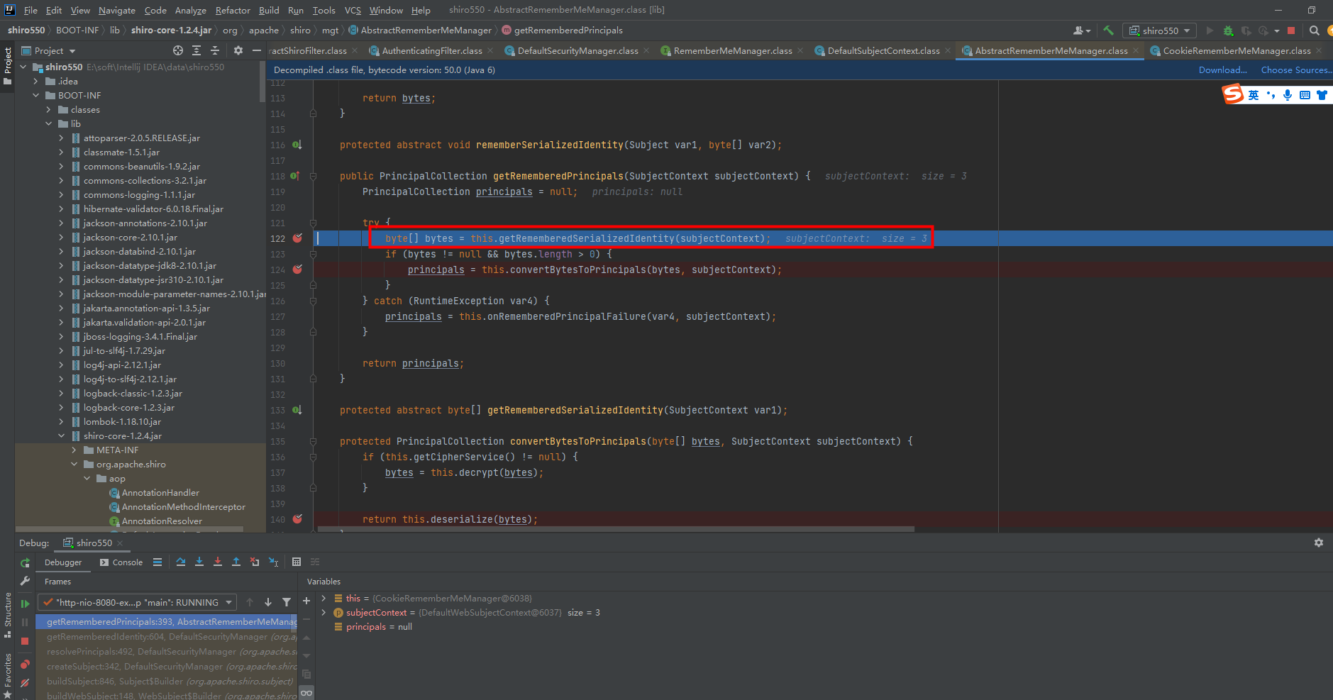Expand the 'this' variable

[323, 599]
